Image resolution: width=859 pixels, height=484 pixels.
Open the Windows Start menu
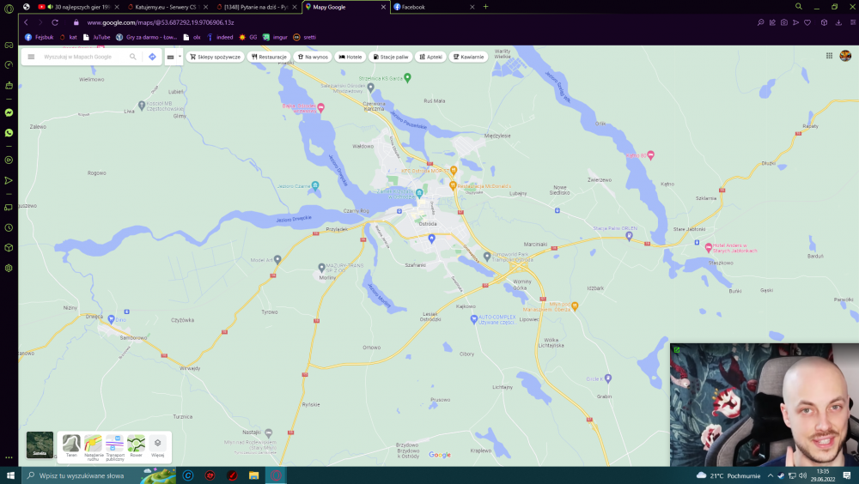tap(9, 475)
